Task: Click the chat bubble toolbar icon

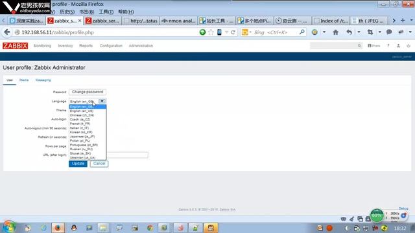Action: pyautogui.click(x=389, y=32)
